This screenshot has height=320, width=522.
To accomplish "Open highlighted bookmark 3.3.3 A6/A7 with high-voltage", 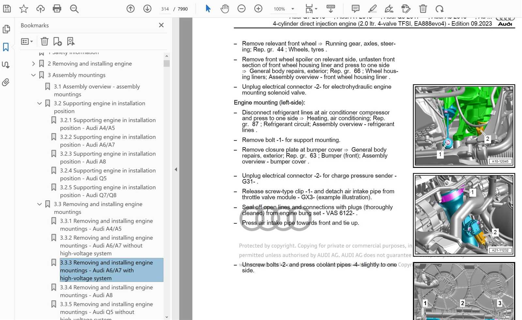I will [111, 270].
